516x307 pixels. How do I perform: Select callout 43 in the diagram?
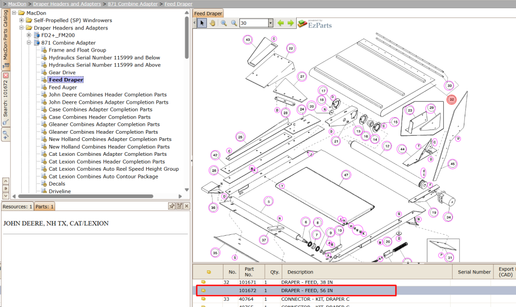[x=248, y=40]
